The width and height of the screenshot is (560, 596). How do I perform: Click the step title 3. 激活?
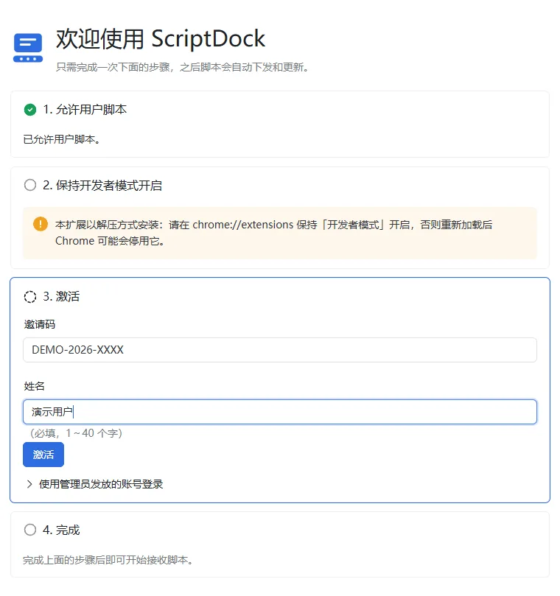61,296
